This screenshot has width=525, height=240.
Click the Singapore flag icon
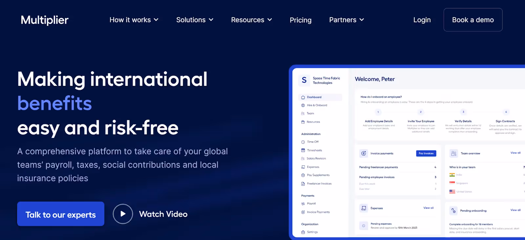pos(452,183)
